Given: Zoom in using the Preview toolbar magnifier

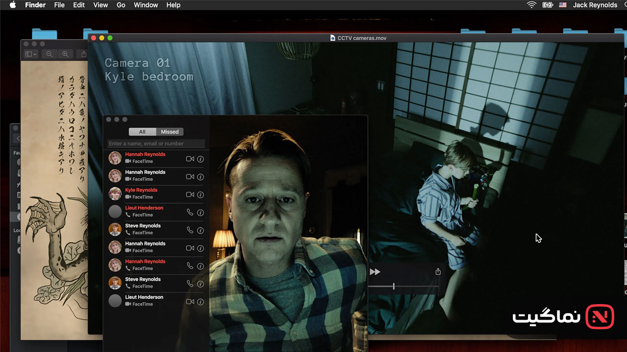Looking at the screenshot, I should pos(65,54).
